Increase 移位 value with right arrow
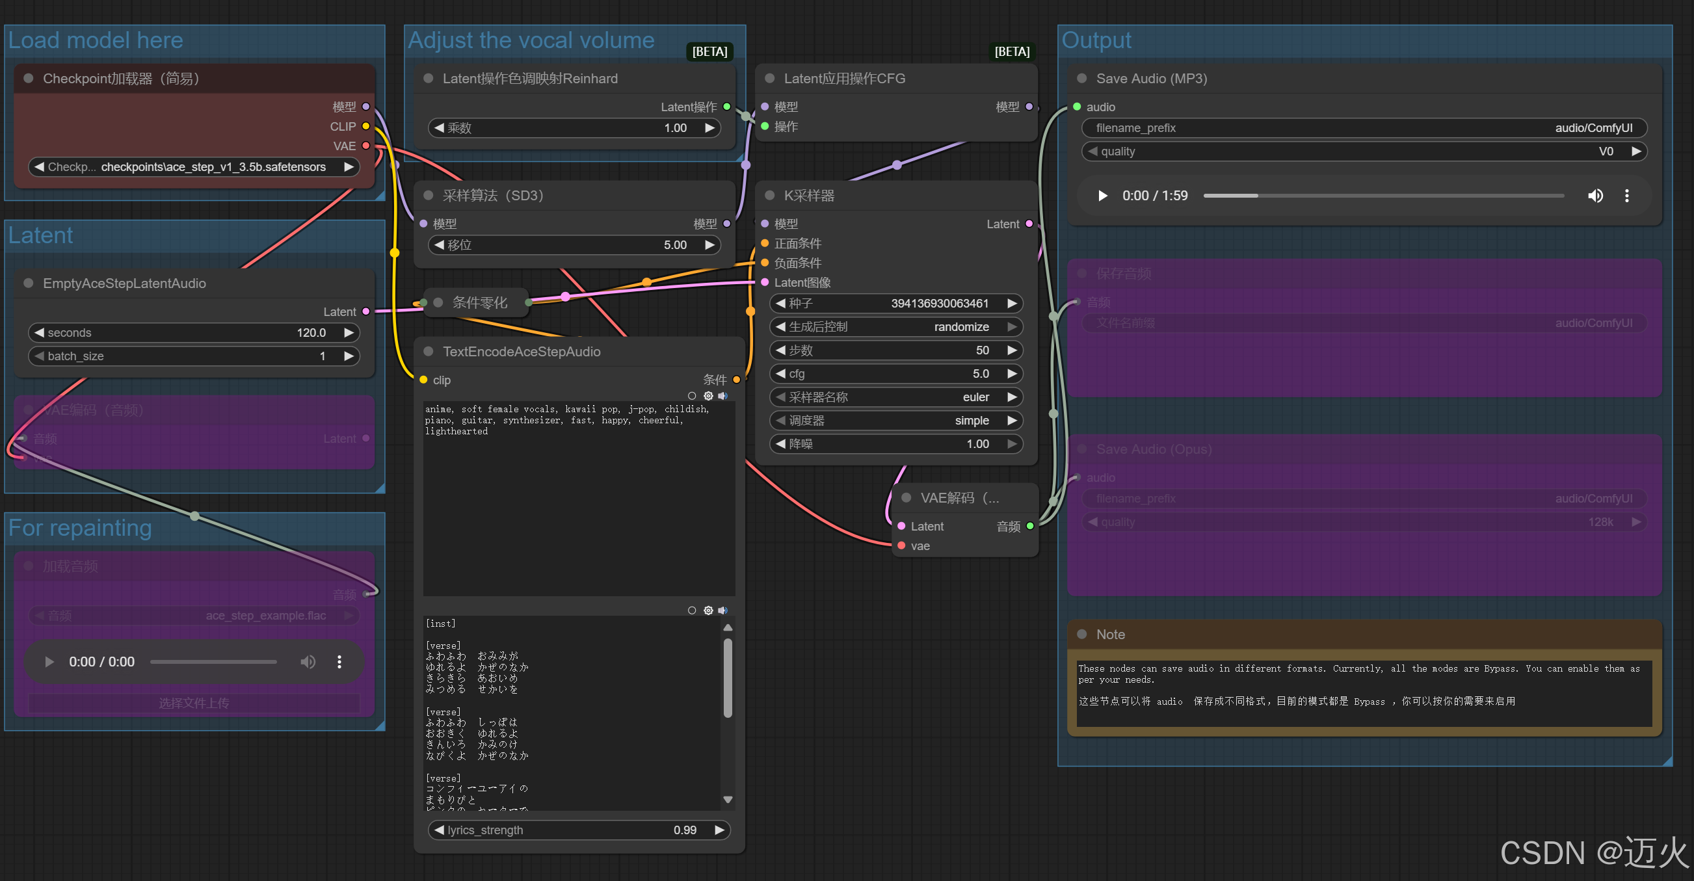The height and width of the screenshot is (881, 1694). [x=709, y=244]
